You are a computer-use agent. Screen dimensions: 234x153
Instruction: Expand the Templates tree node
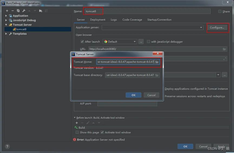click(6, 34)
